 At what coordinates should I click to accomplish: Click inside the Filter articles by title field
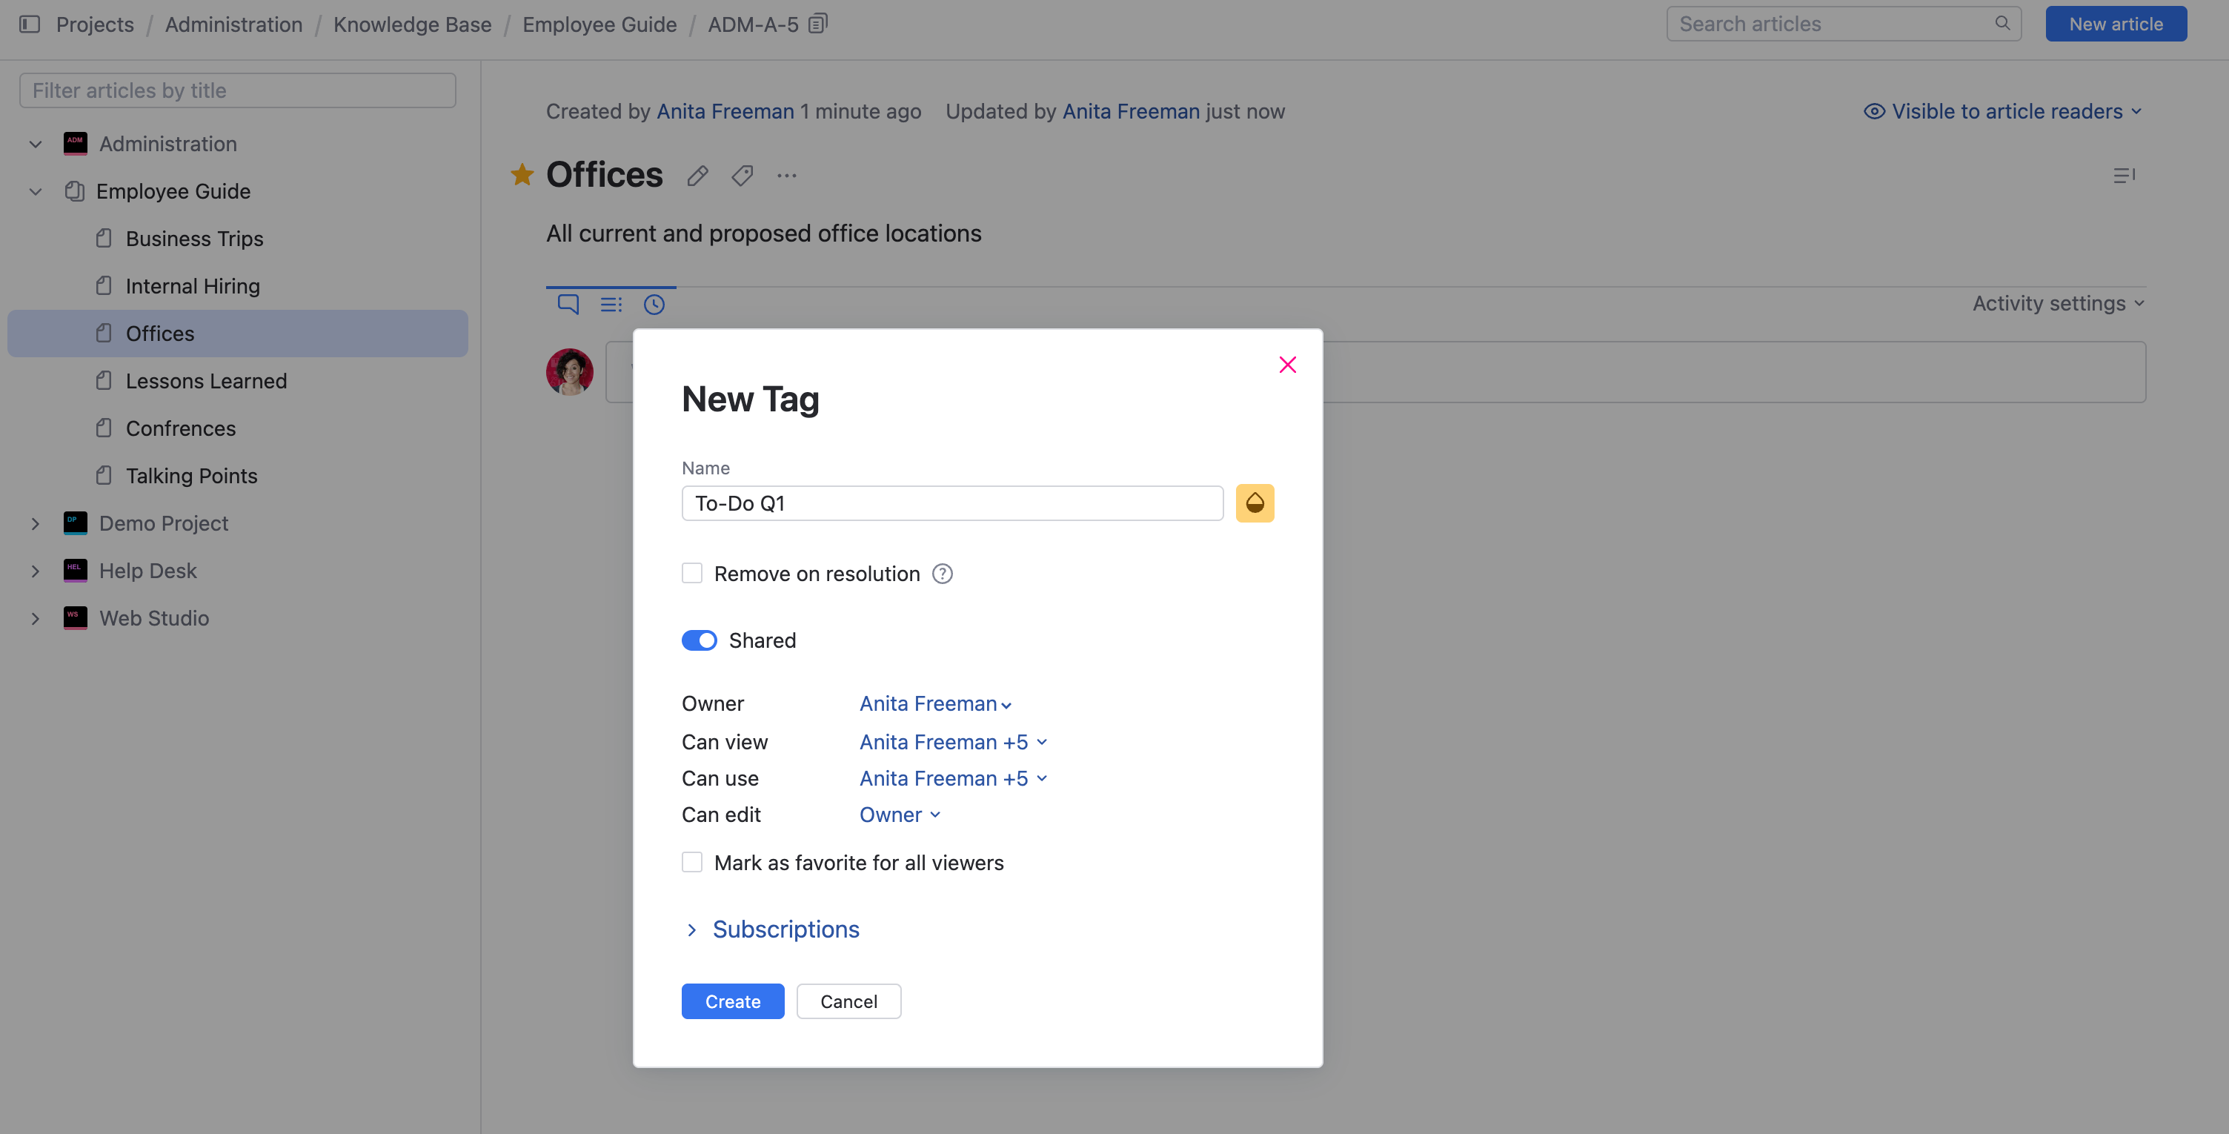(237, 89)
